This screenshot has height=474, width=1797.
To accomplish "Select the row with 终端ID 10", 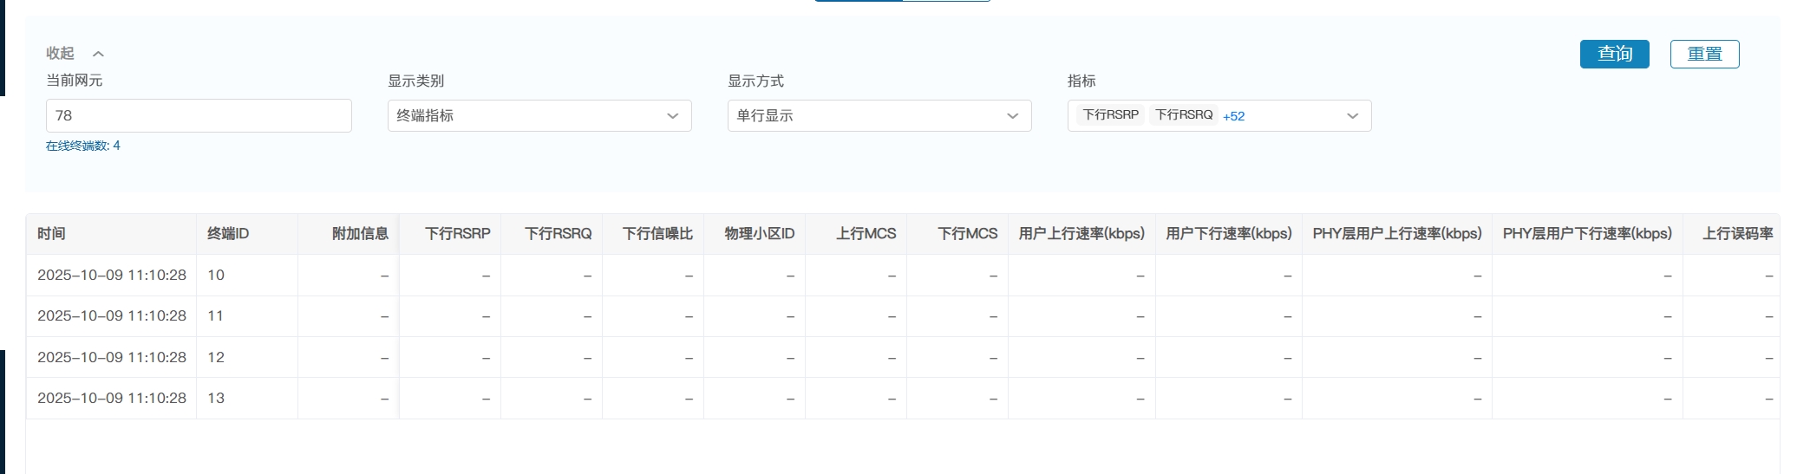I will pos(216,276).
